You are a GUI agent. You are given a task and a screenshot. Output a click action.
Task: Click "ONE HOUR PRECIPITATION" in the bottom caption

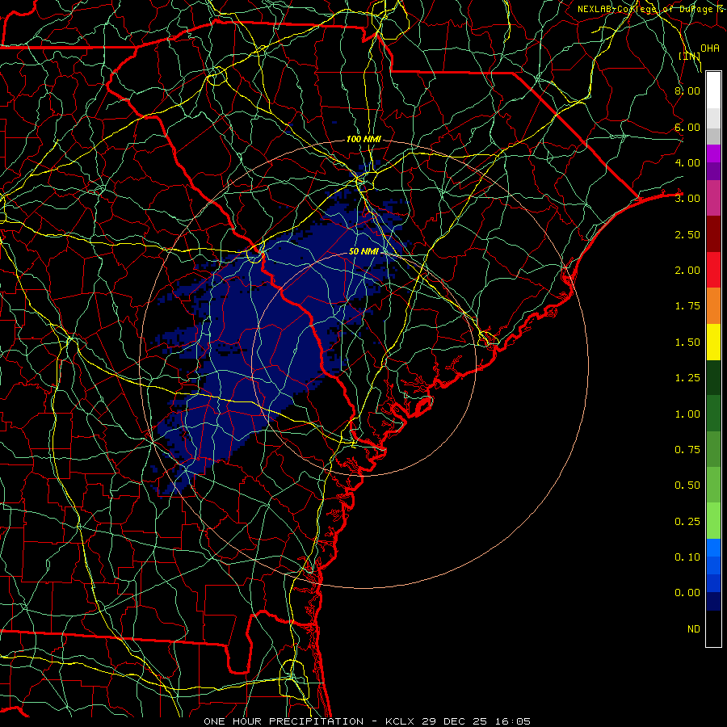284,721
